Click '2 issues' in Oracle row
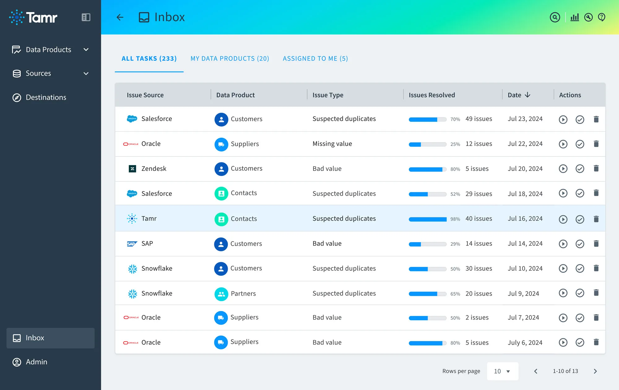 tap(477, 318)
